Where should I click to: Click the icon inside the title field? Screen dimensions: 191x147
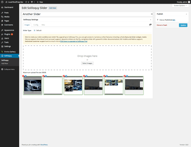pyautogui.click(x=152, y=14)
